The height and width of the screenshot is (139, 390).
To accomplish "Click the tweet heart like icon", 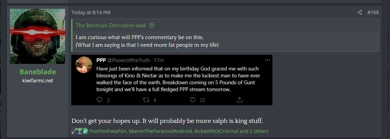I will pyautogui.click(x=193, y=100).
